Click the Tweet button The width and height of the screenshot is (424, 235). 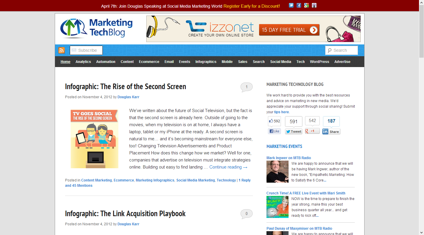click(x=294, y=131)
